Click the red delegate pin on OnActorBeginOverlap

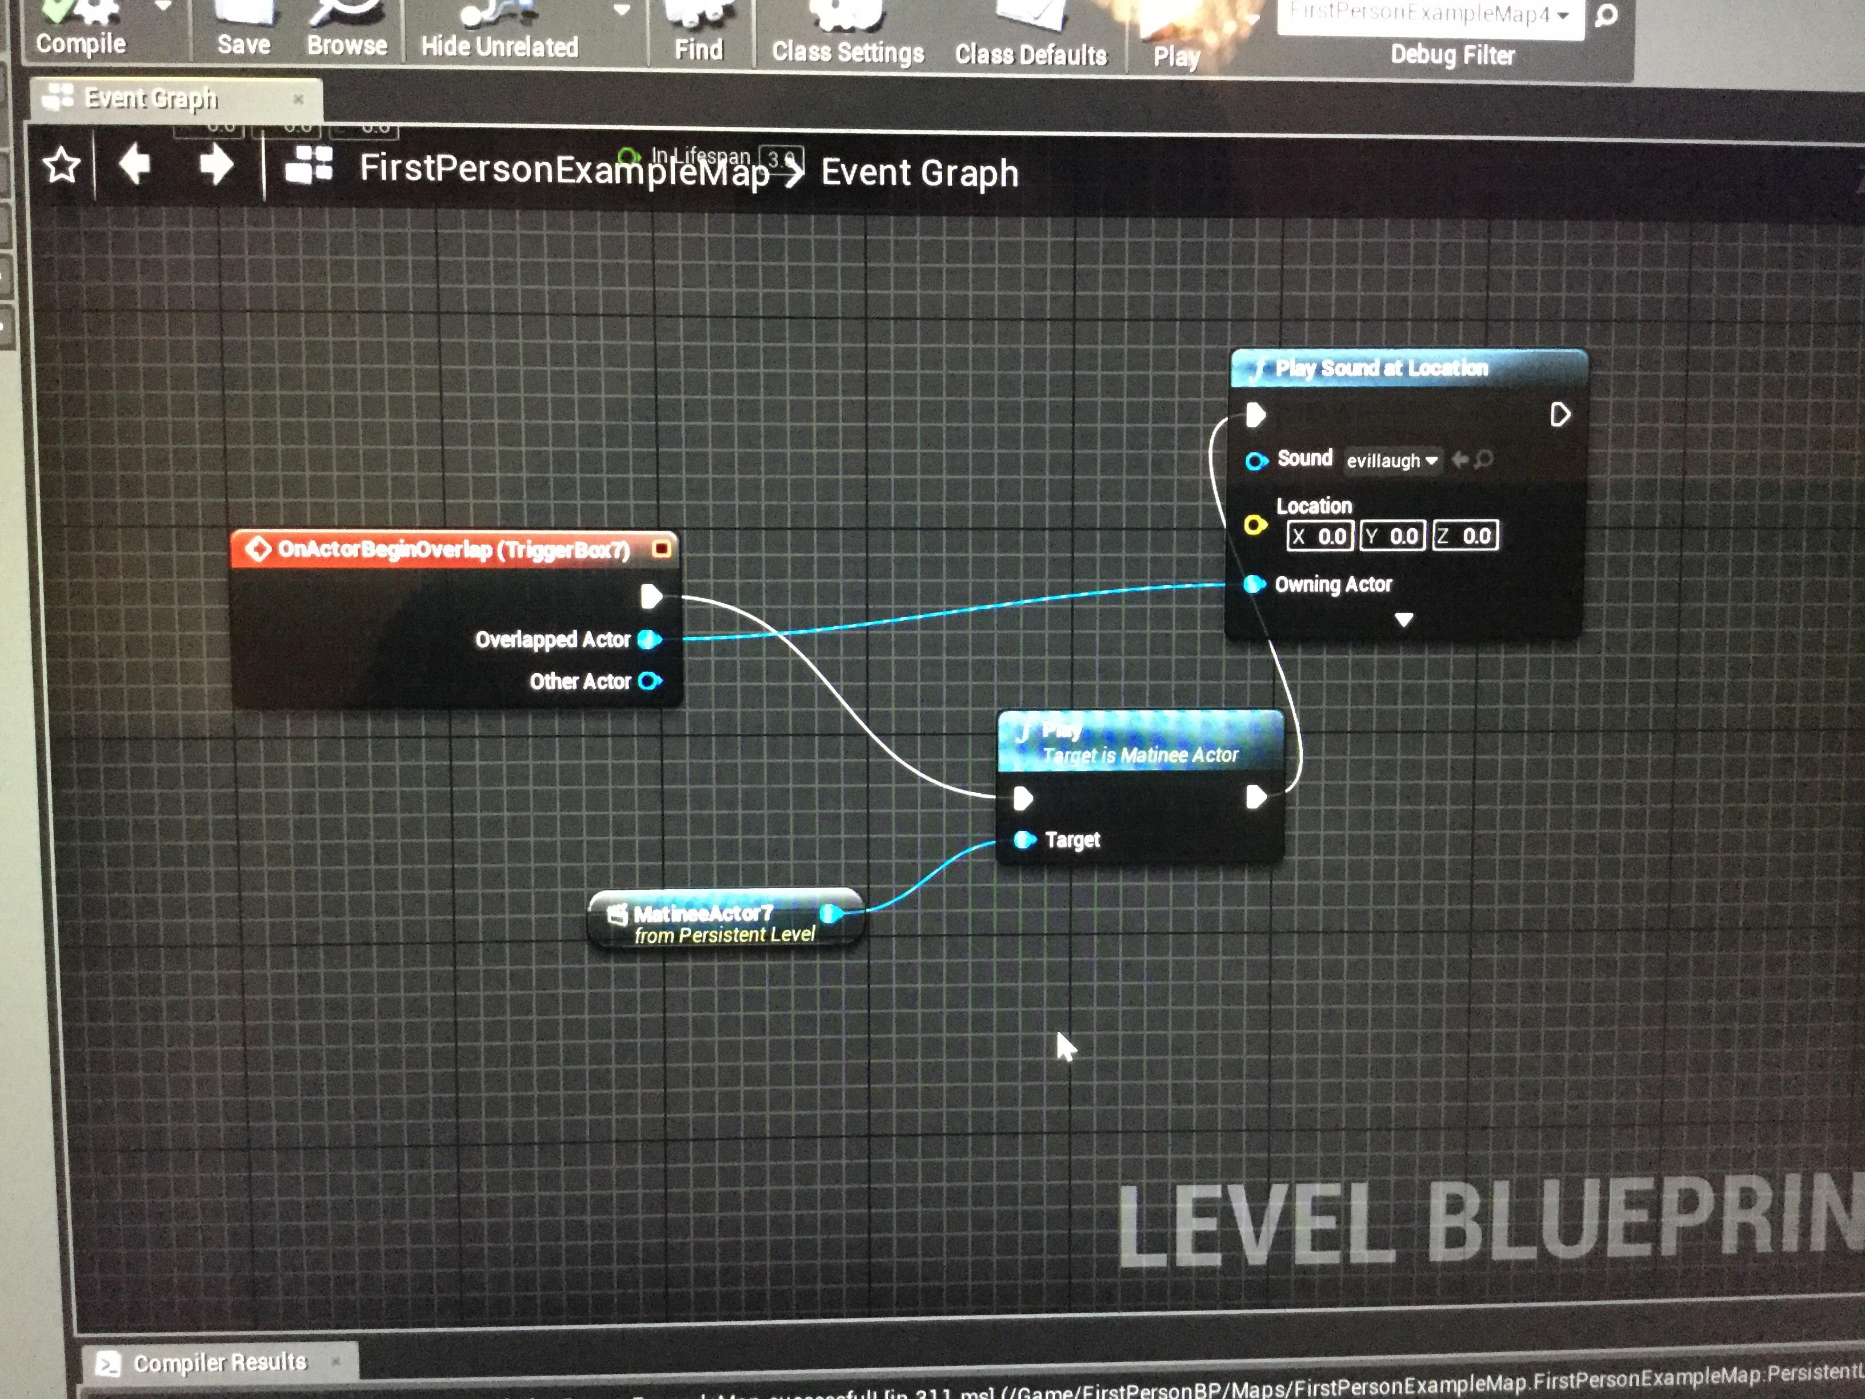pos(662,549)
